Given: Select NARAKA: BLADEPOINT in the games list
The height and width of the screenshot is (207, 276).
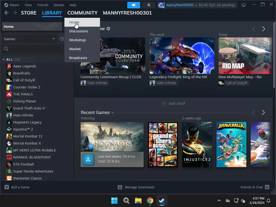Looking at the screenshot, I should tap(32, 157).
